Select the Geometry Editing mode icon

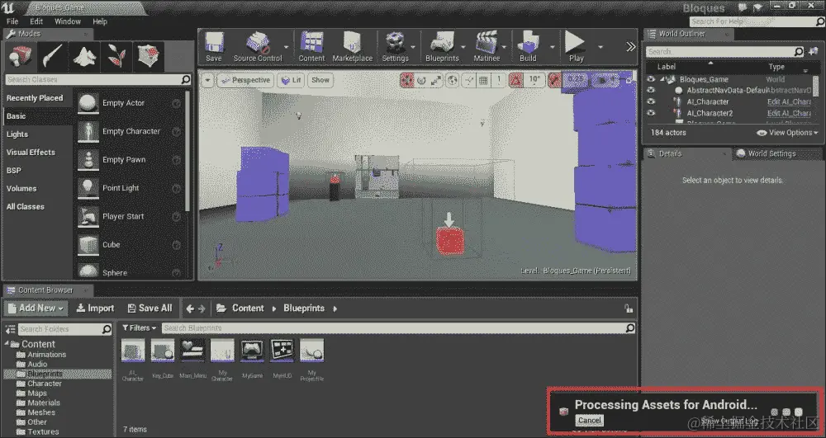[x=149, y=56]
